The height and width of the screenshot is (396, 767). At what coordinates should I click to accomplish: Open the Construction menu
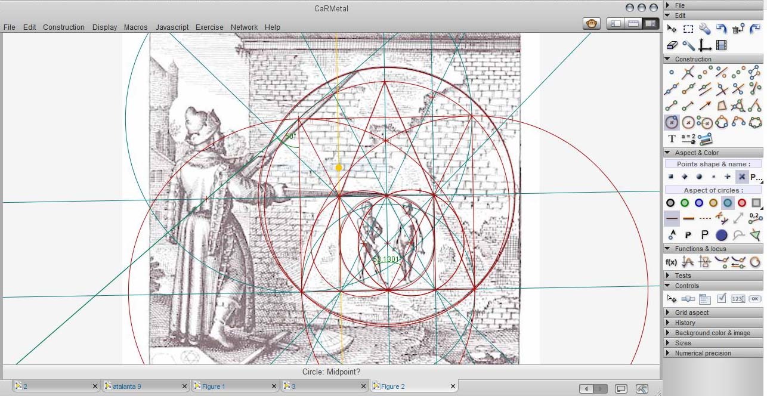click(64, 27)
